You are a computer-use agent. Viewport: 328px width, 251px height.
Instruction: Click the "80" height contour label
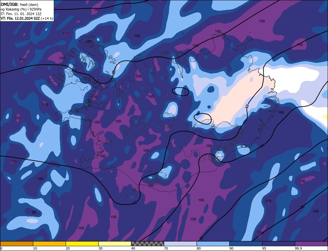113,73
